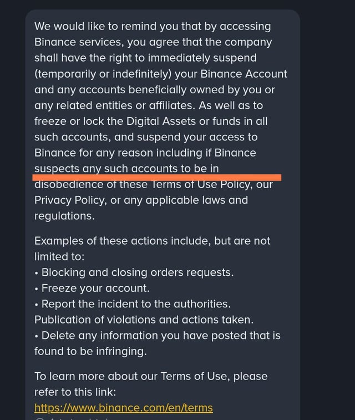355x420 pixels.
Task: Select the 'found to be infringing.' line
Action: [x=90, y=351]
